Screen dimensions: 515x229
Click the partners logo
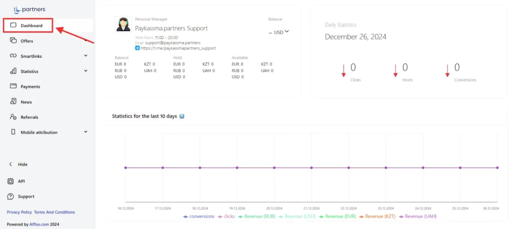(x=30, y=9)
